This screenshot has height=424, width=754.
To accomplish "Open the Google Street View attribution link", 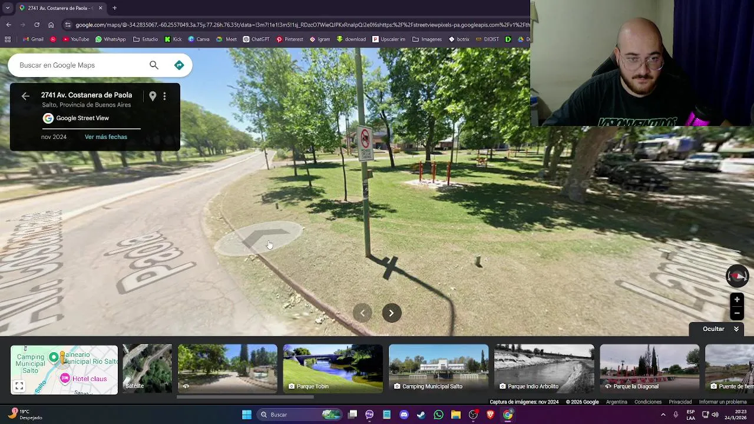I will pos(82,118).
